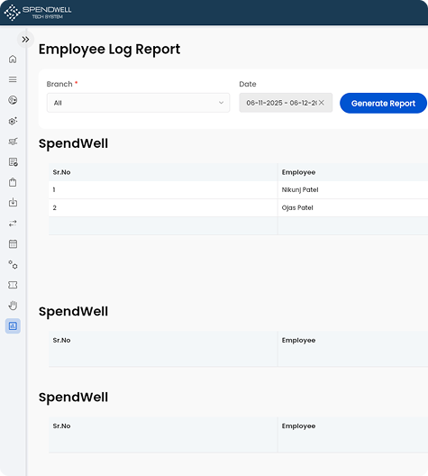Open the hamburger list menu icon
428x476 pixels.
[13, 79]
